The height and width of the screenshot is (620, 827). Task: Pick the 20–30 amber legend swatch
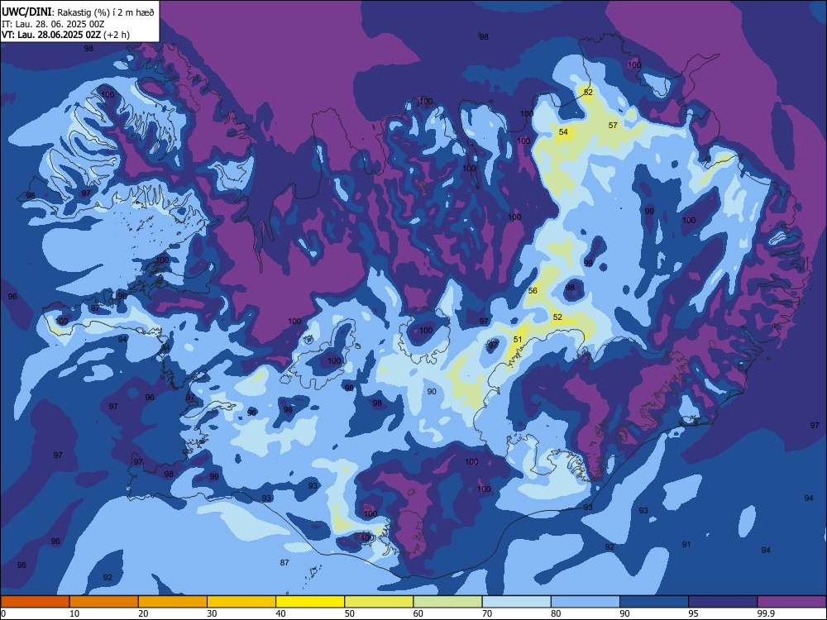pos(173,602)
